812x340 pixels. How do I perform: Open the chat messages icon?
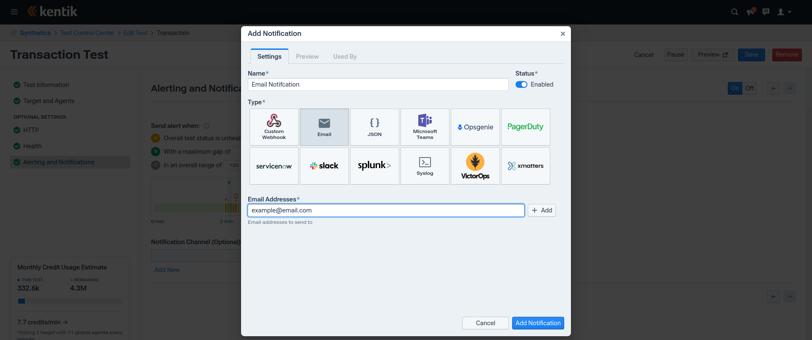[766, 12]
